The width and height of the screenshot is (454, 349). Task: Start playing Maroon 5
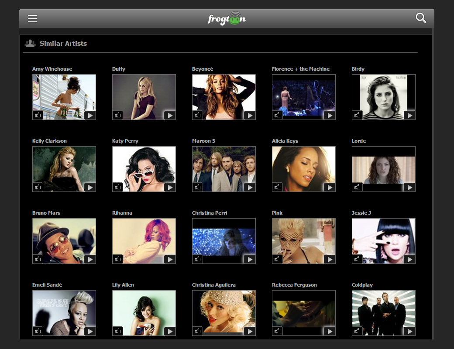[249, 187]
